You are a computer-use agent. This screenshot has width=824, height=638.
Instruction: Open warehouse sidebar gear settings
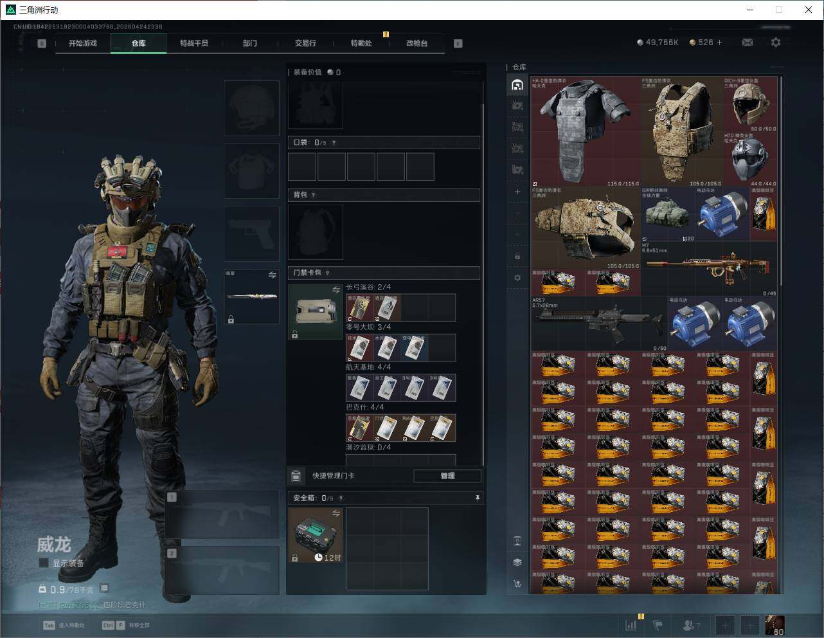(517, 278)
